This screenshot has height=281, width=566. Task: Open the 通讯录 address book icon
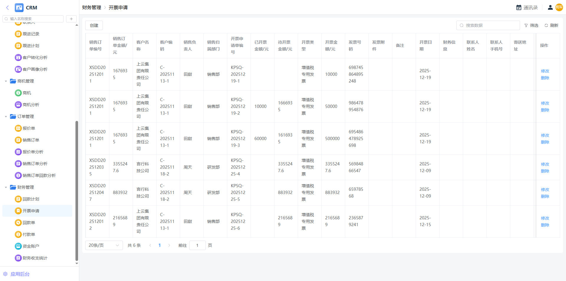tap(519, 8)
